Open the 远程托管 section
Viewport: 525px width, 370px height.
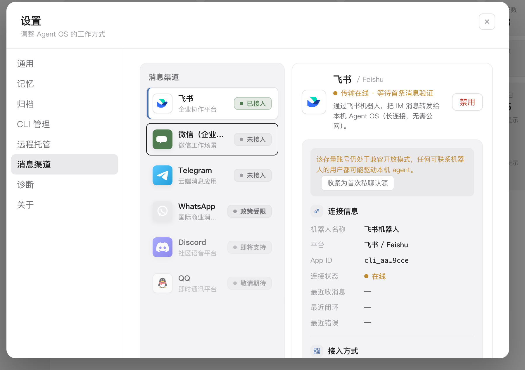65,144
